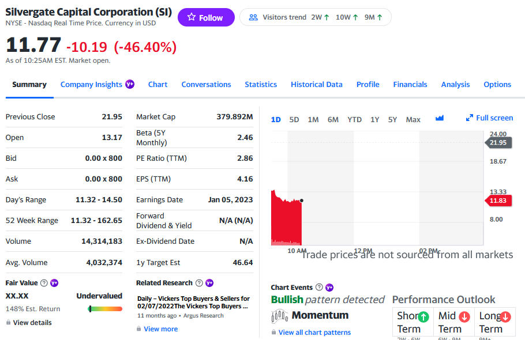Open the Summary tab
The height and width of the screenshot is (340, 525).
point(29,85)
